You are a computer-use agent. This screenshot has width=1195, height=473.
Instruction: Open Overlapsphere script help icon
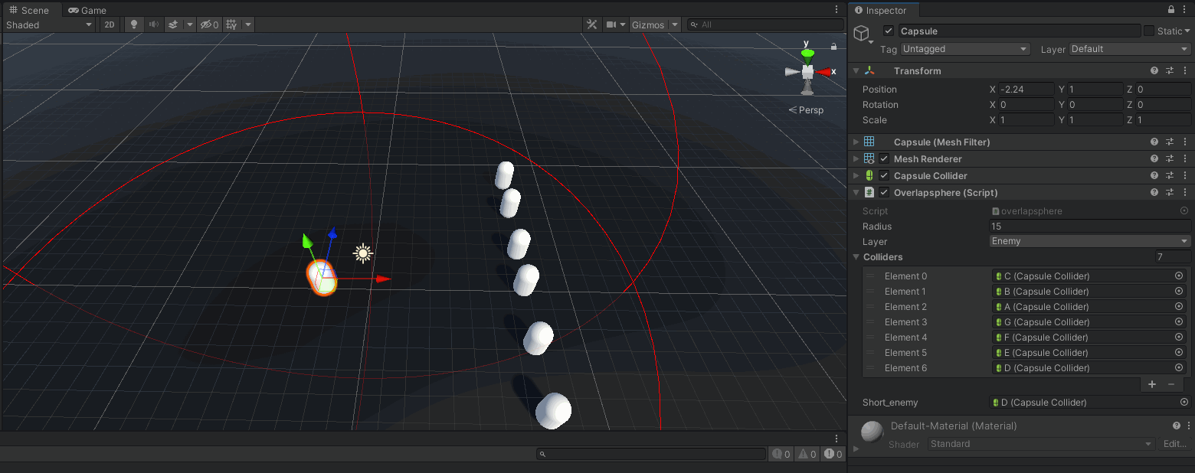pyautogui.click(x=1154, y=192)
